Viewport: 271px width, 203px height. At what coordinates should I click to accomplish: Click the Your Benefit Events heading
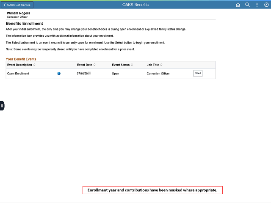21,59
